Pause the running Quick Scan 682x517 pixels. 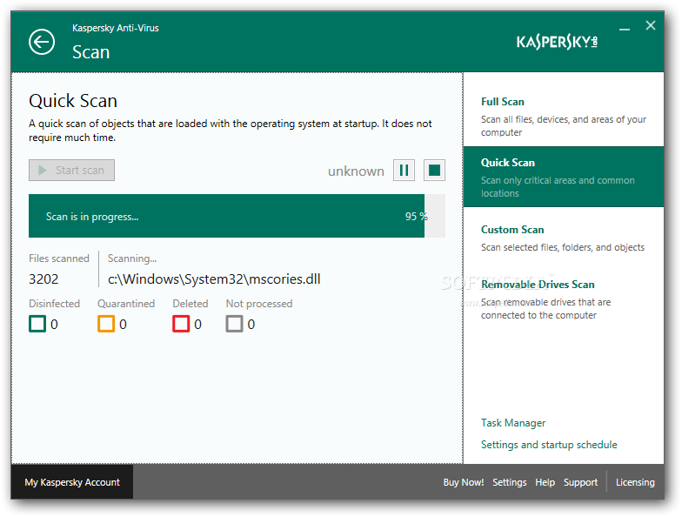[x=404, y=171]
